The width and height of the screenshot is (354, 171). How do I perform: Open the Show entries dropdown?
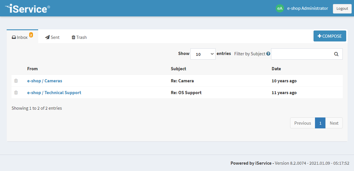click(203, 54)
